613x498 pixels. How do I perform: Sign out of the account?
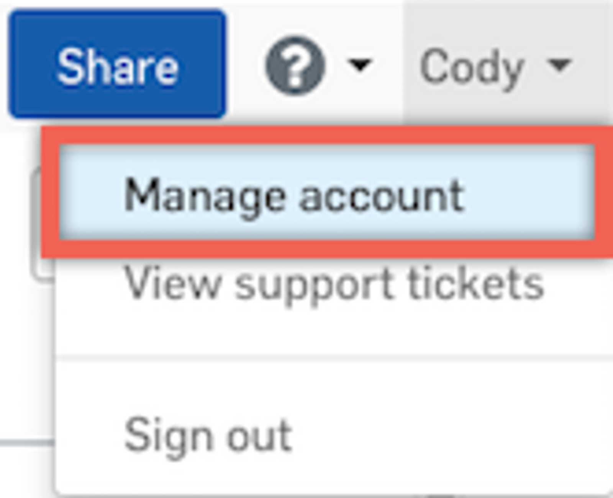coord(209,435)
